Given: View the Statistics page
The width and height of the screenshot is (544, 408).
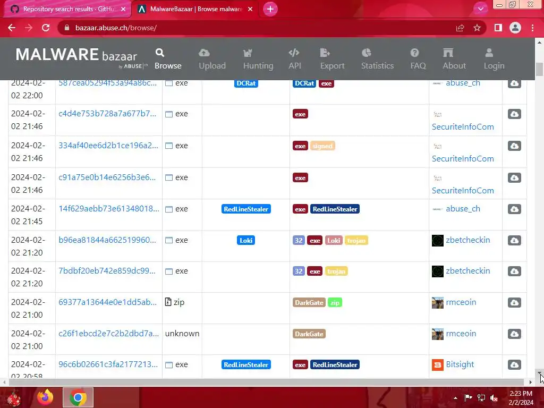Looking at the screenshot, I should click(x=377, y=59).
